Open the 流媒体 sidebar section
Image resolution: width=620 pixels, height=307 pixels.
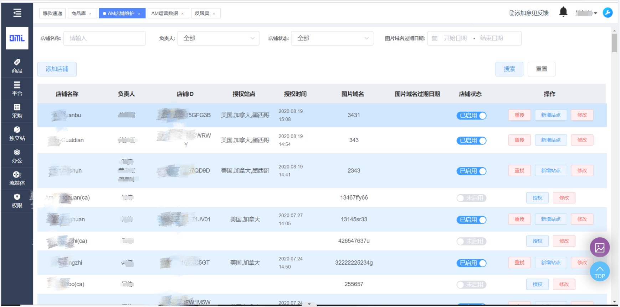tap(17, 178)
